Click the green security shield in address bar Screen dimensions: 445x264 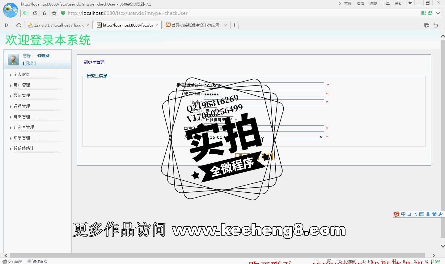(x=63, y=13)
